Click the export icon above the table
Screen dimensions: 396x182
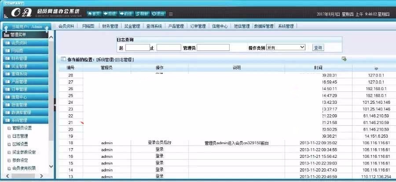[344, 59]
